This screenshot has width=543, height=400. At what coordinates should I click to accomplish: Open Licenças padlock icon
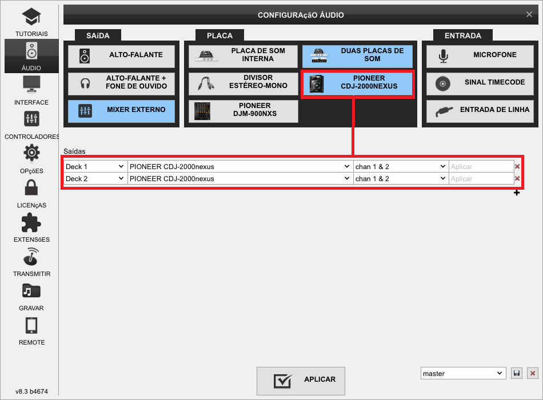[31, 187]
